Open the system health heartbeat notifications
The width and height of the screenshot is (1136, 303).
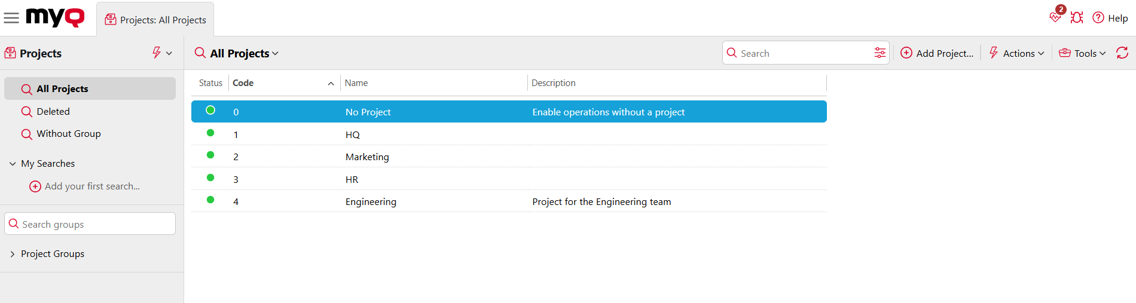(x=1055, y=17)
